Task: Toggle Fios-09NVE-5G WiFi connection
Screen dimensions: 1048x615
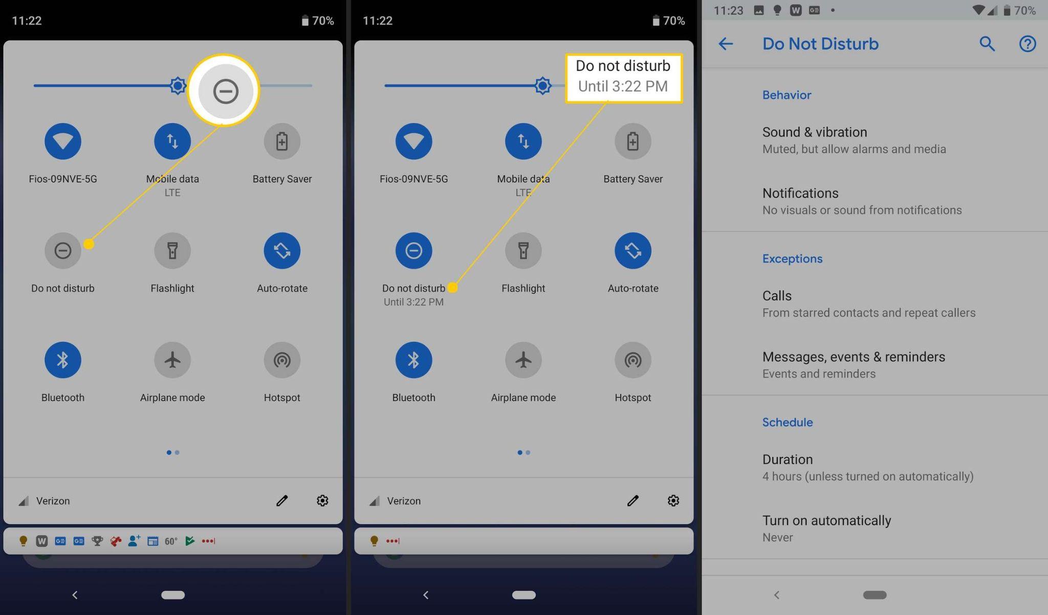Action: coord(62,141)
